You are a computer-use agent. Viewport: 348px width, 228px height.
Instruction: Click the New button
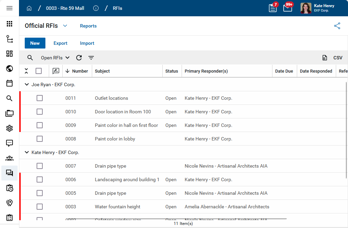tap(35, 43)
